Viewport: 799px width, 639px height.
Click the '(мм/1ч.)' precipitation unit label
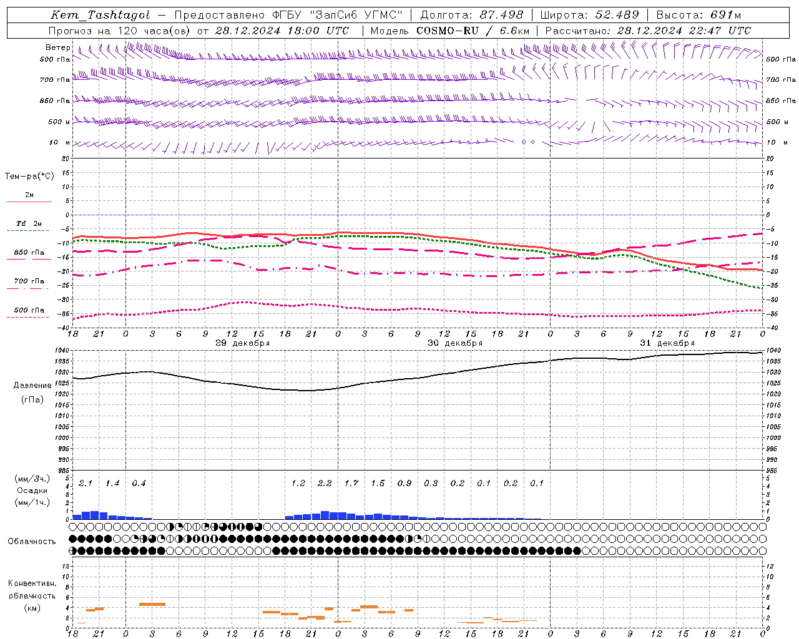point(32,503)
